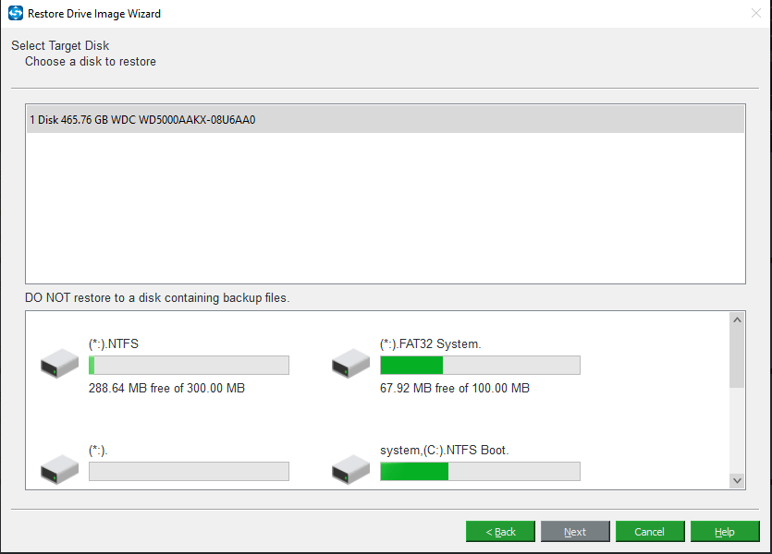Click the system,(C:).NTFS Boot. label
Screen dimensions: 772x554
[444, 450]
